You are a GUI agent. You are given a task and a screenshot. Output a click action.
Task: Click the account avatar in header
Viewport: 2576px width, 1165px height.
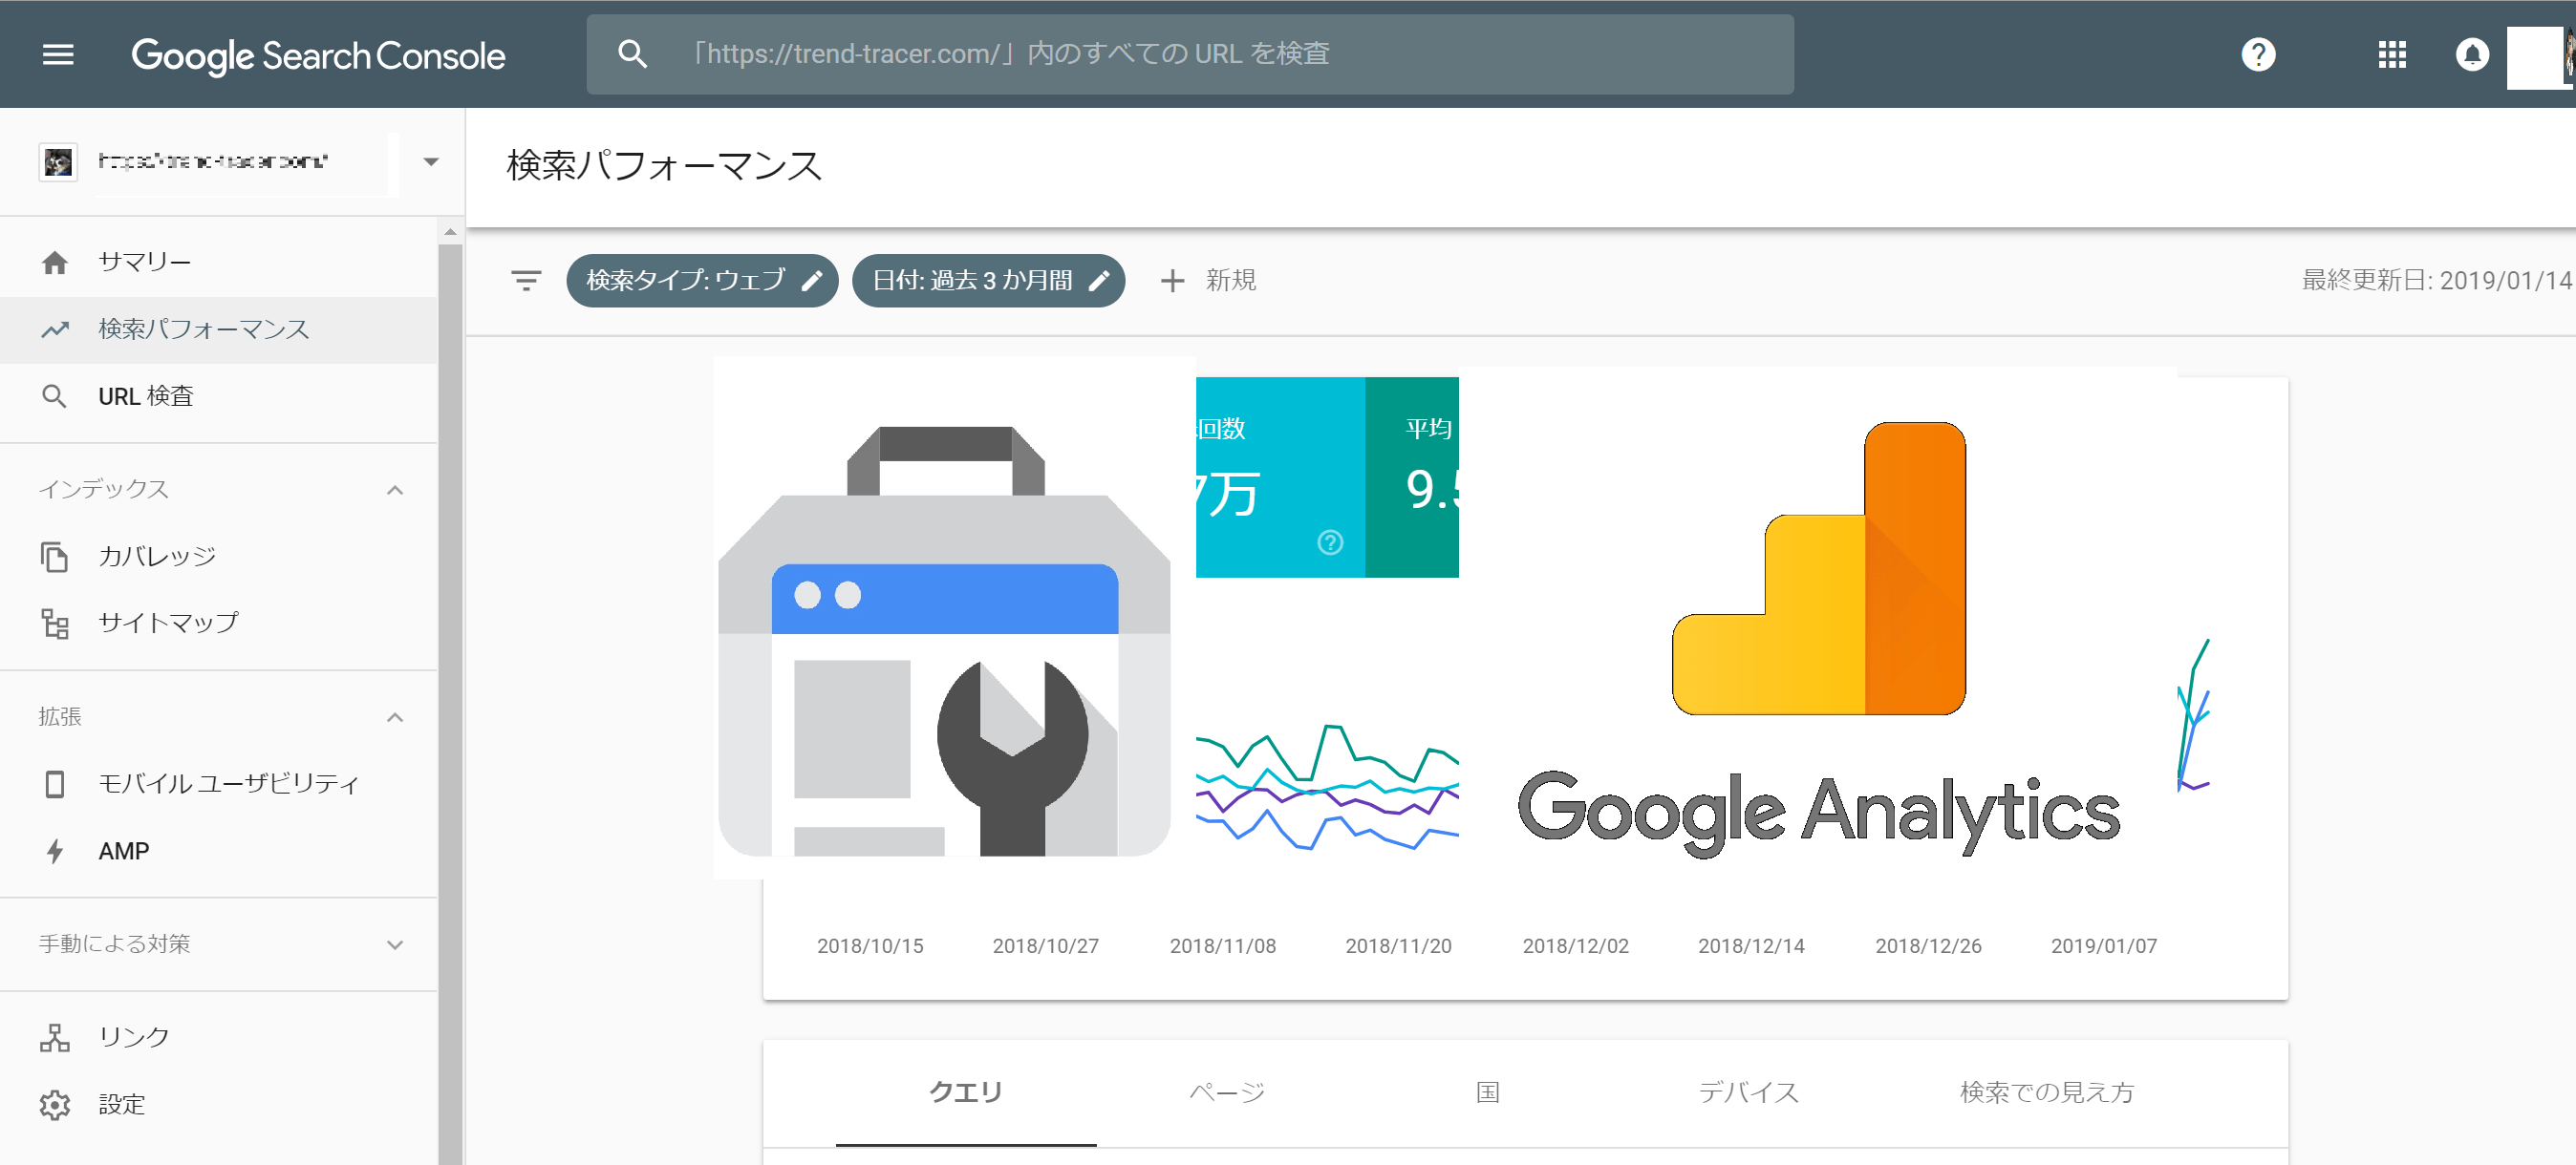point(2540,56)
